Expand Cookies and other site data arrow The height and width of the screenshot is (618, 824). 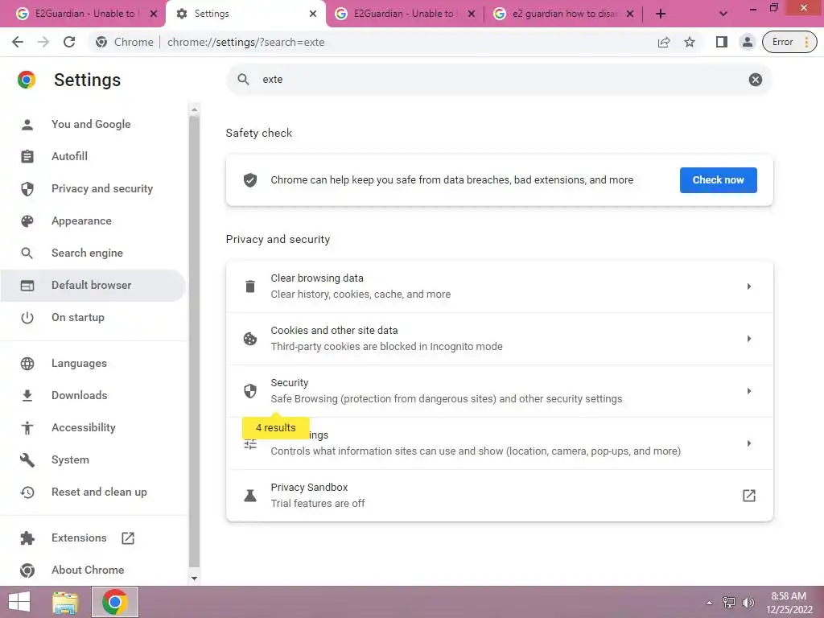(x=749, y=339)
